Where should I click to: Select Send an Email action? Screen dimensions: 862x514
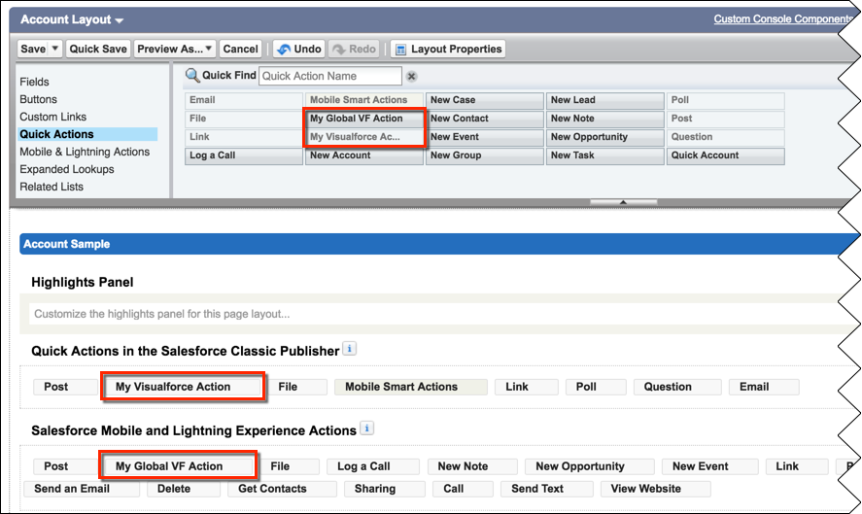click(82, 489)
